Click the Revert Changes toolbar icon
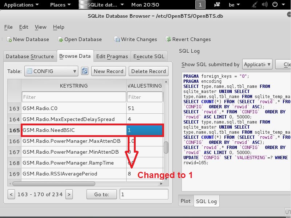291x218 pixels. tap(168, 39)
